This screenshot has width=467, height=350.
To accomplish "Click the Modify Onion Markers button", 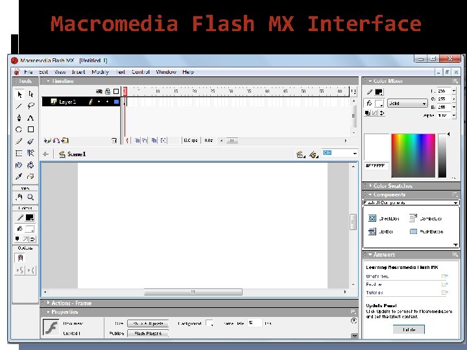I will tap(163, 140).
